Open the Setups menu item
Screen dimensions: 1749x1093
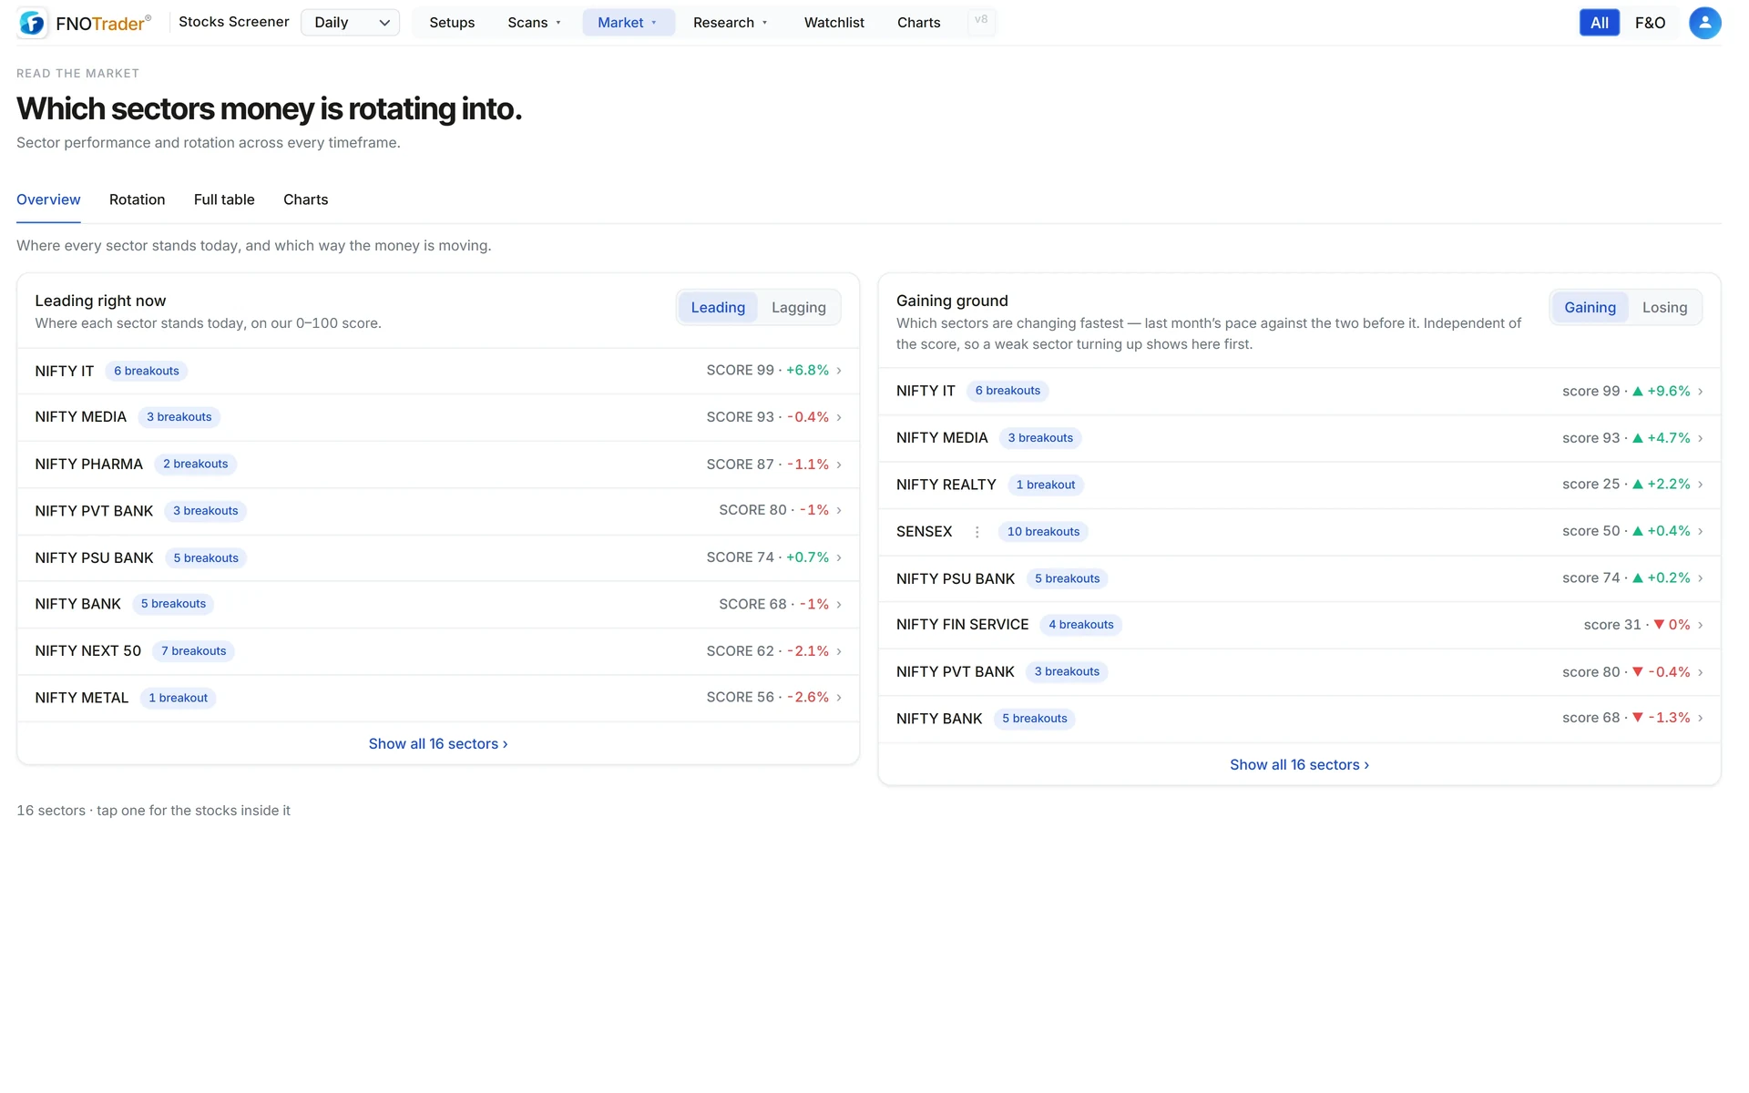452,23
